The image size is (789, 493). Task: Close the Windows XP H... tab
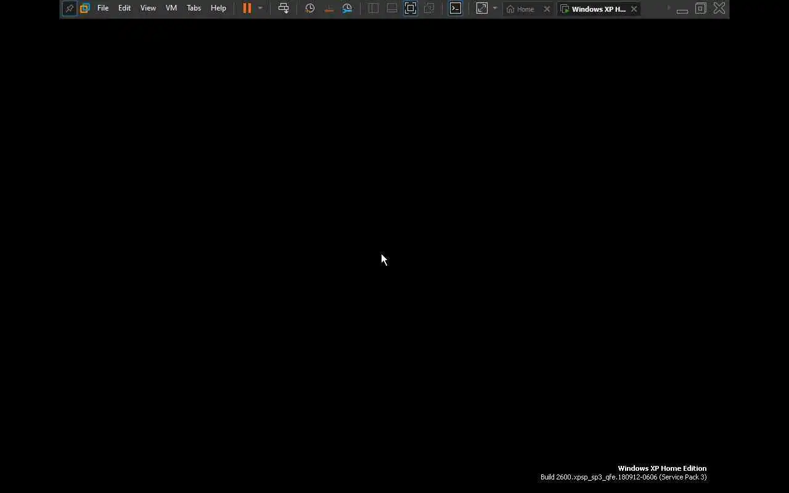coord(634,9)
